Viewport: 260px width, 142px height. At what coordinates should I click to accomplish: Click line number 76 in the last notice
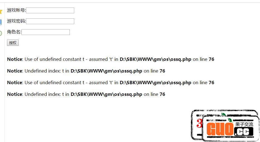(162, 94)
